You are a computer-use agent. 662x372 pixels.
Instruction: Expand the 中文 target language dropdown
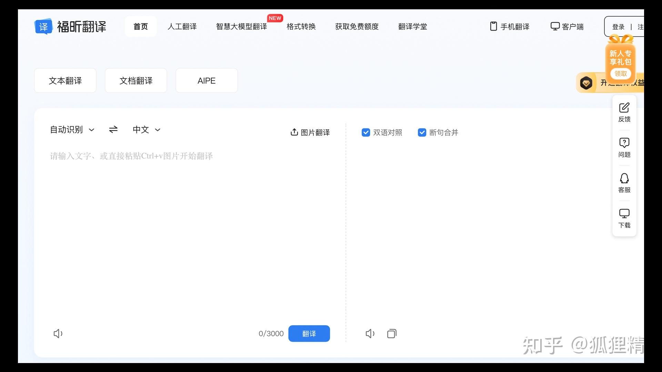pos(147,130)
